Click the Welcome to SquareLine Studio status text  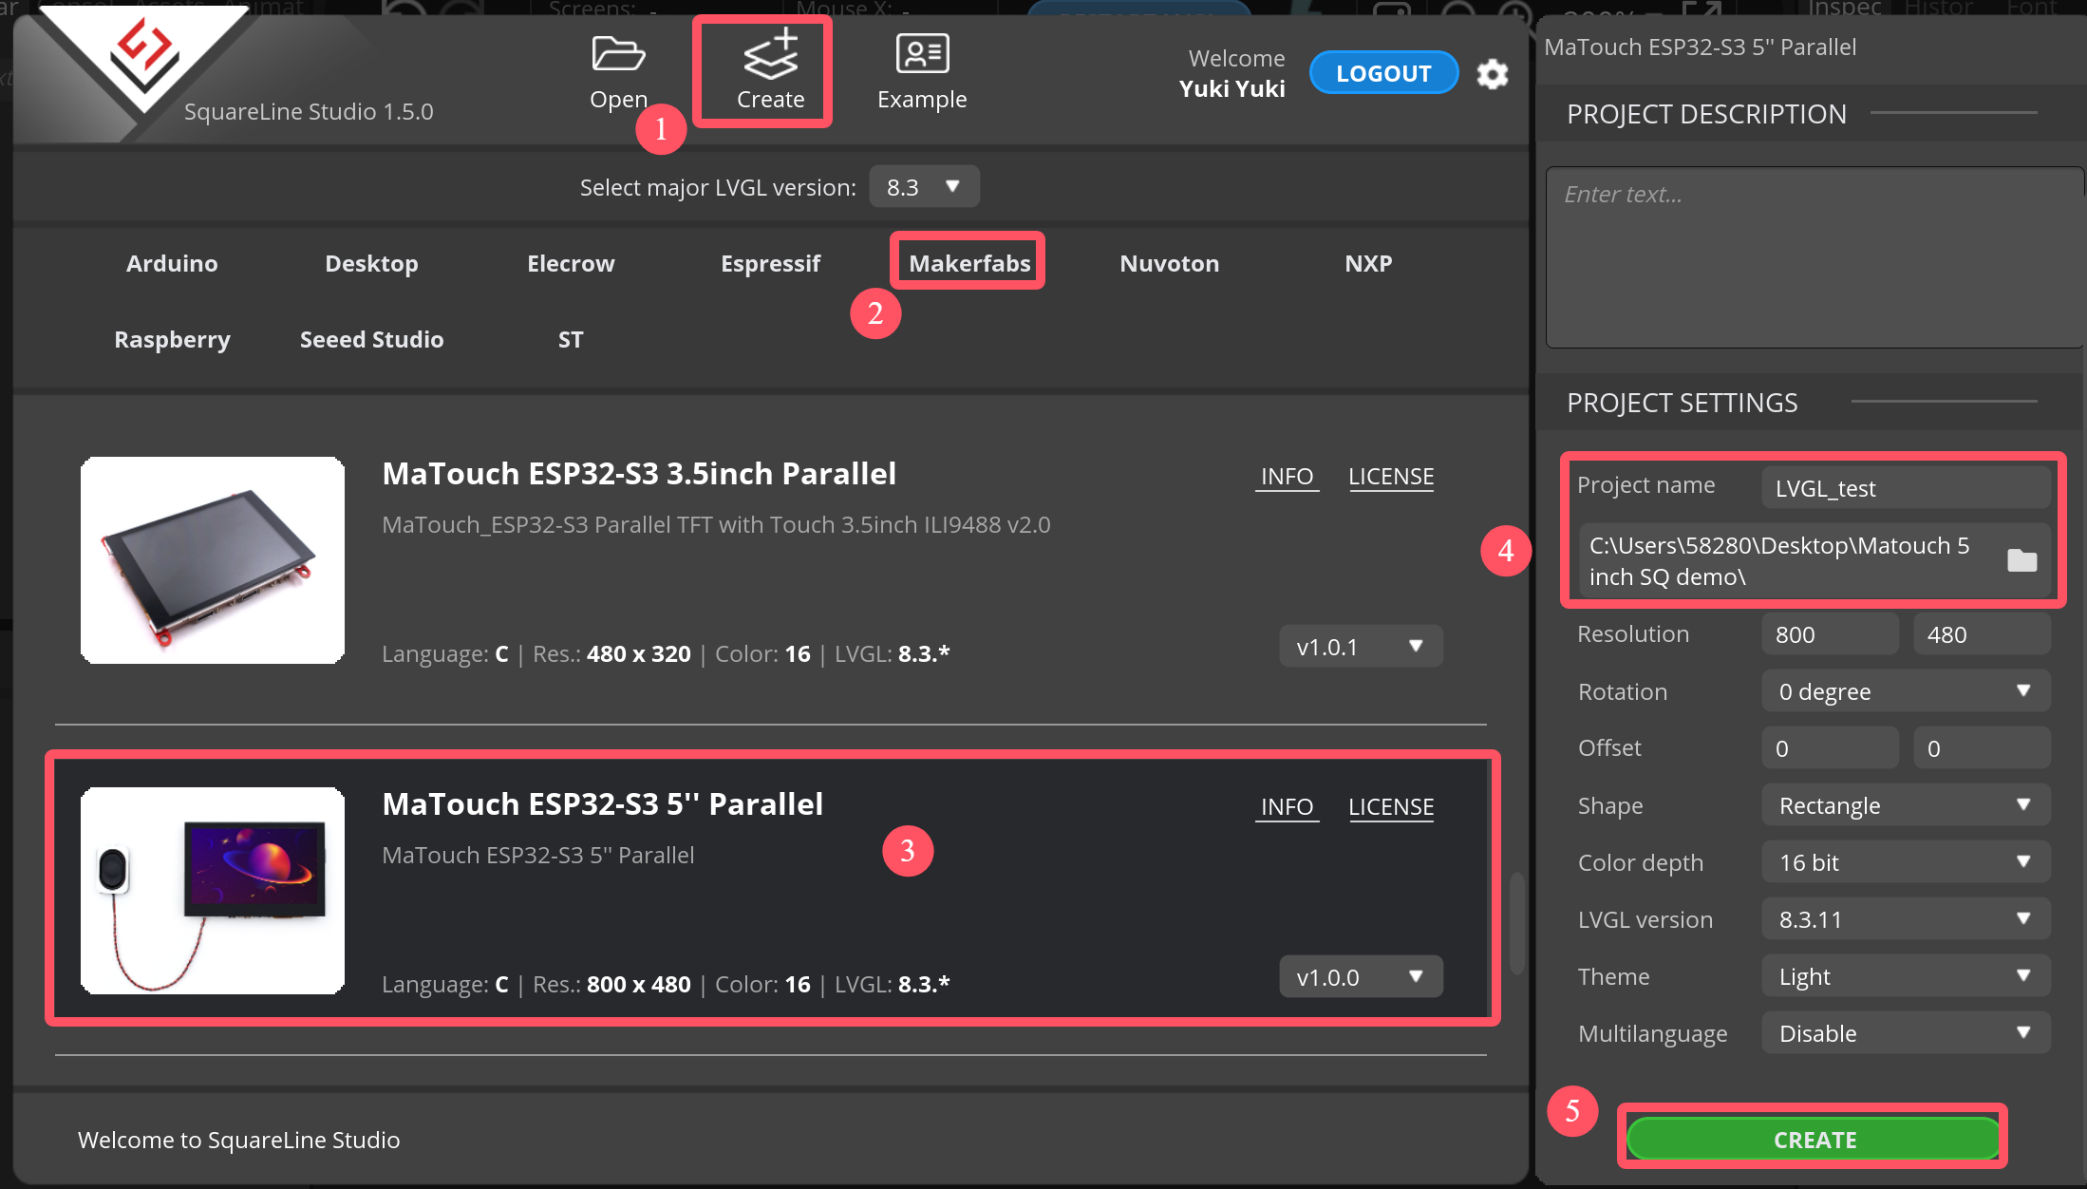pyautogui.click(x=238, y=1140)
